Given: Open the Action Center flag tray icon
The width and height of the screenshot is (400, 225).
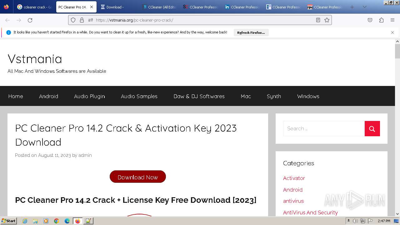Looking at the screenshot, I should click(371, 221).
